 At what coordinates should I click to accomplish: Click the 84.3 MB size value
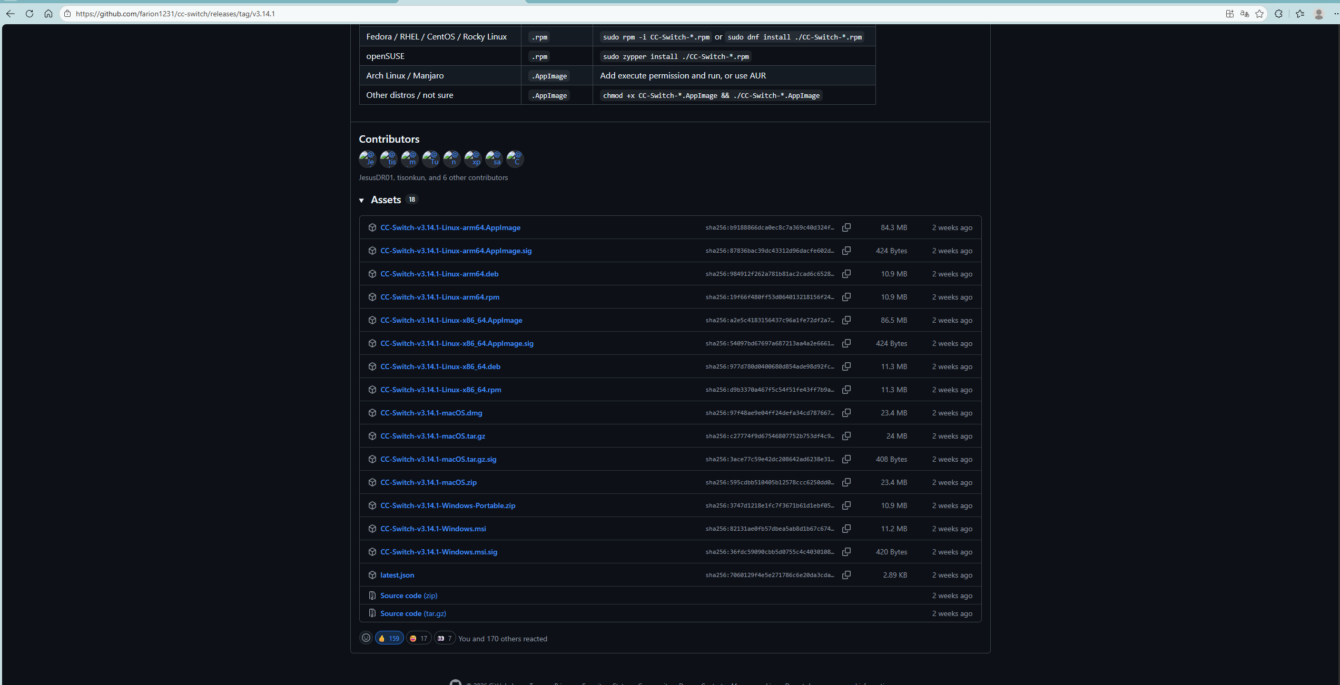tap(894, 227)
